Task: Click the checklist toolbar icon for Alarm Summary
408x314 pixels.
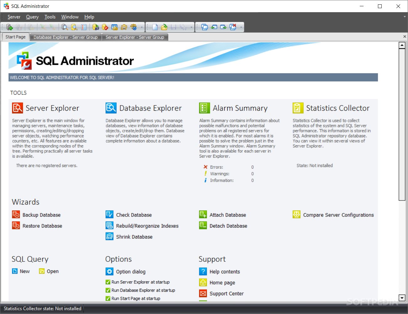Action: tap(84, 27)
